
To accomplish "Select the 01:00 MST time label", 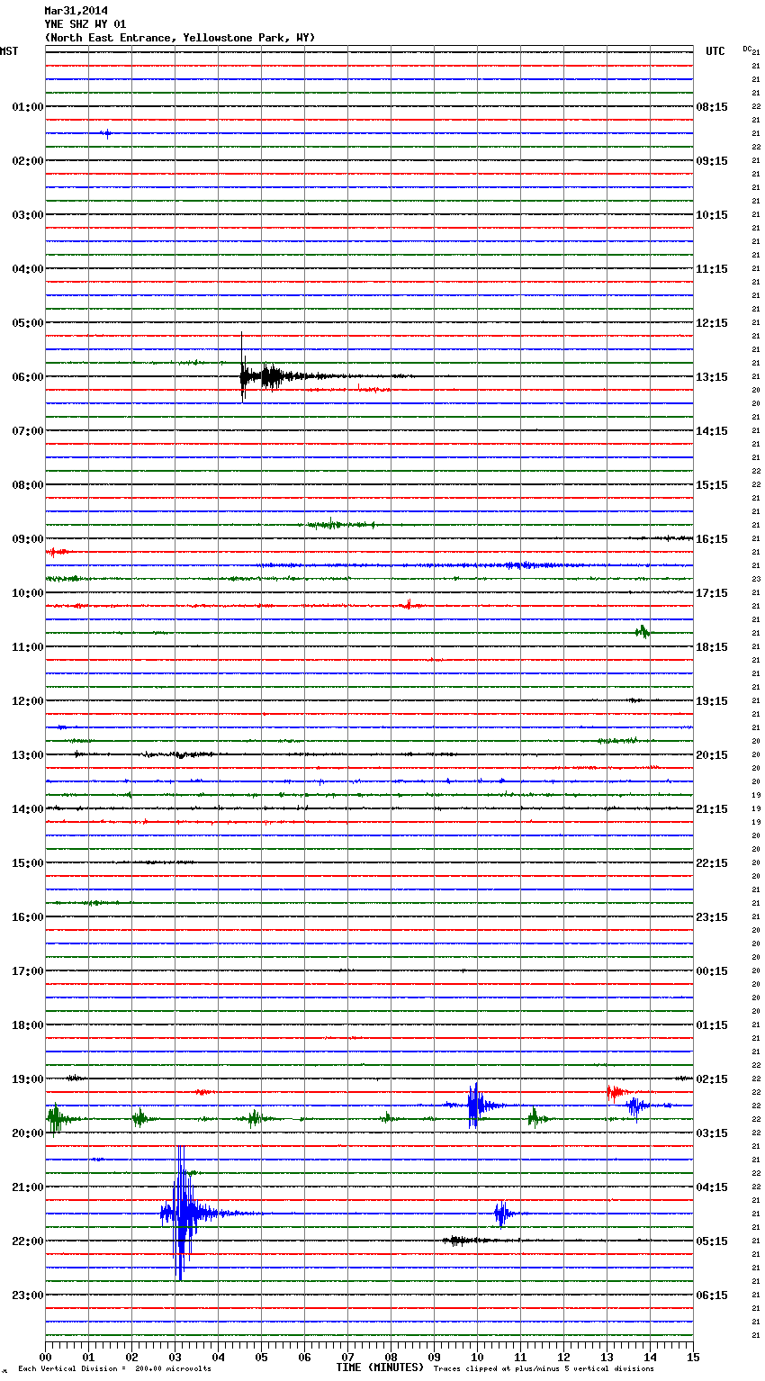I will click(28, 107).
